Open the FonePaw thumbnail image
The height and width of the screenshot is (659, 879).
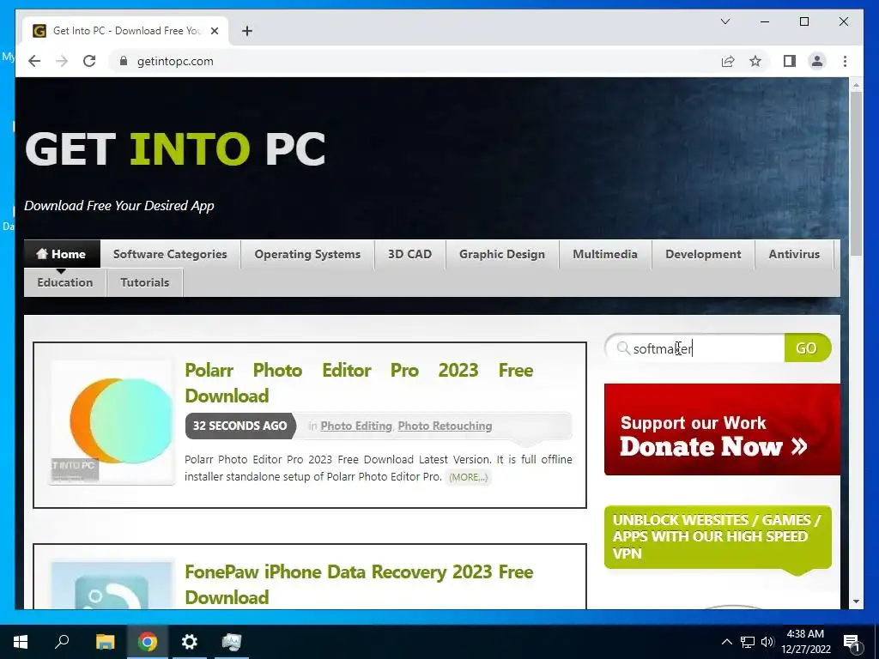112,585
